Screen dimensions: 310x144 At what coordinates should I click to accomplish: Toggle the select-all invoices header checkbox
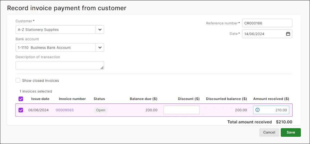(21, 99)
